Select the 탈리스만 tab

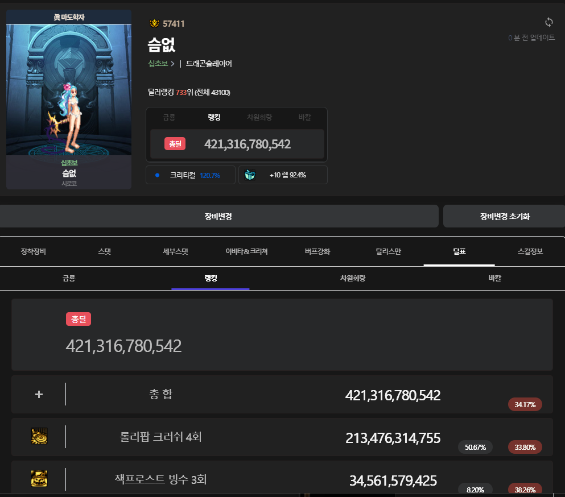[388, 251]
